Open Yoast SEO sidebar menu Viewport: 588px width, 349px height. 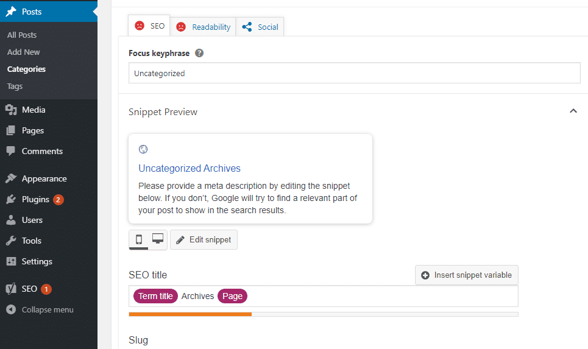29,289
